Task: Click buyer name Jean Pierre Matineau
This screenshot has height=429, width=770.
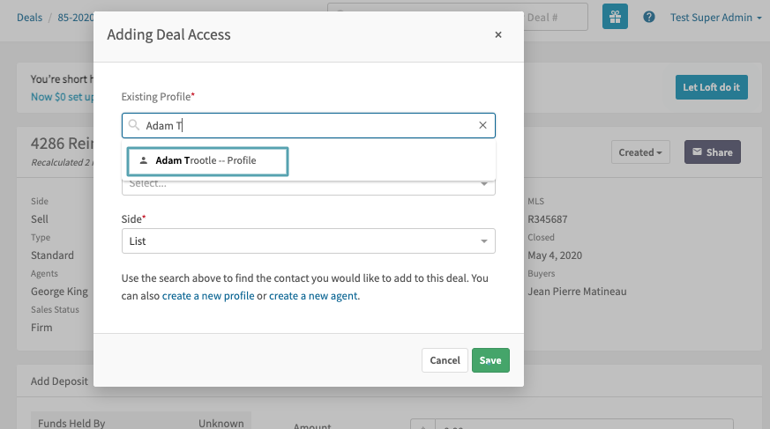Action: tap(577, 292)
